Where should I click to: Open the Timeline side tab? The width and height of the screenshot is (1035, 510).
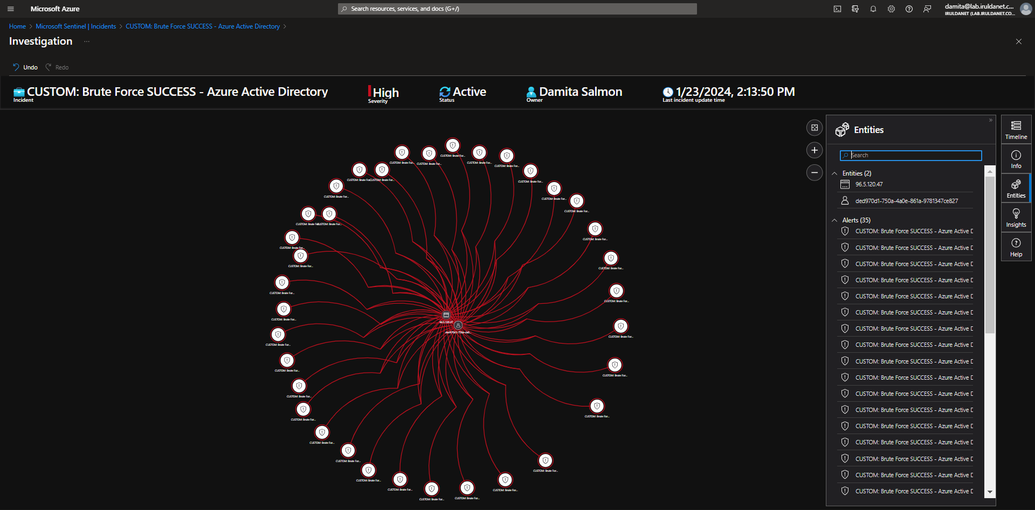coord(1016,130)
